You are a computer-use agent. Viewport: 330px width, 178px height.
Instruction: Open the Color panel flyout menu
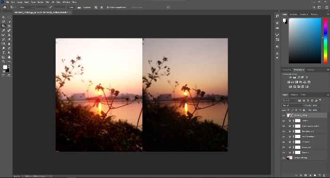pyautogui.click(x=328, y=14)
